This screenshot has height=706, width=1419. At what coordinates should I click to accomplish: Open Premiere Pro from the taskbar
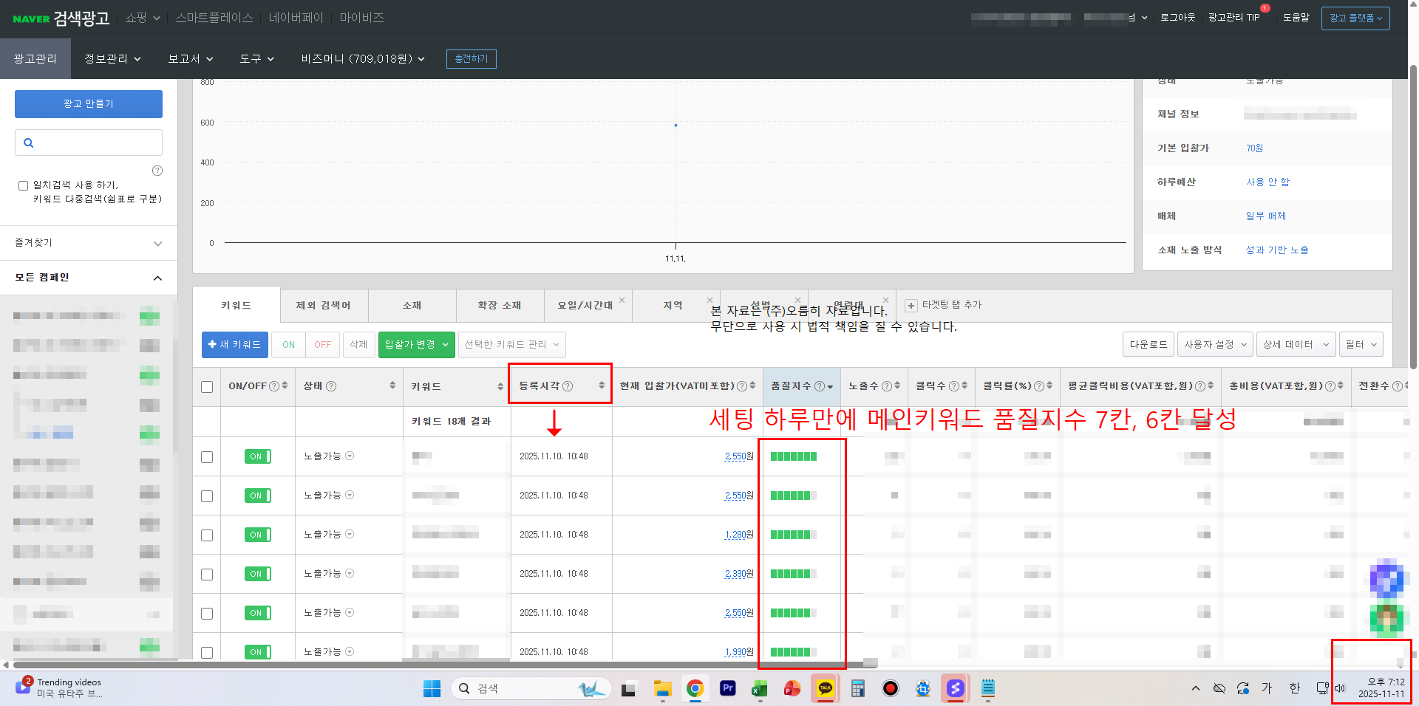click(x=727, y=689)
